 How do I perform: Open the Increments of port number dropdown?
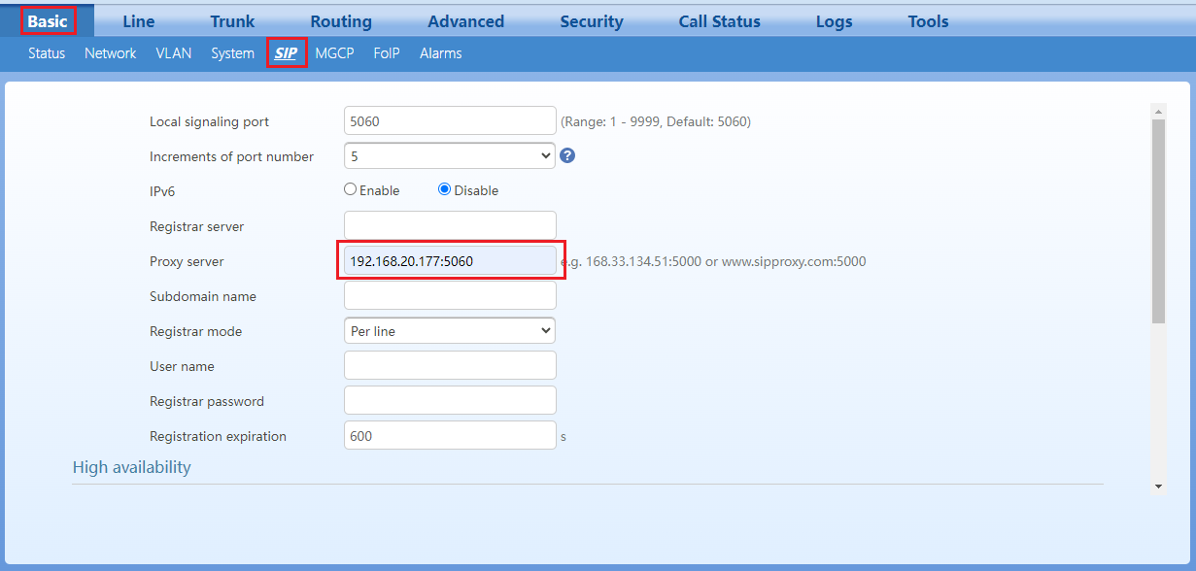[x=449, y=155]
